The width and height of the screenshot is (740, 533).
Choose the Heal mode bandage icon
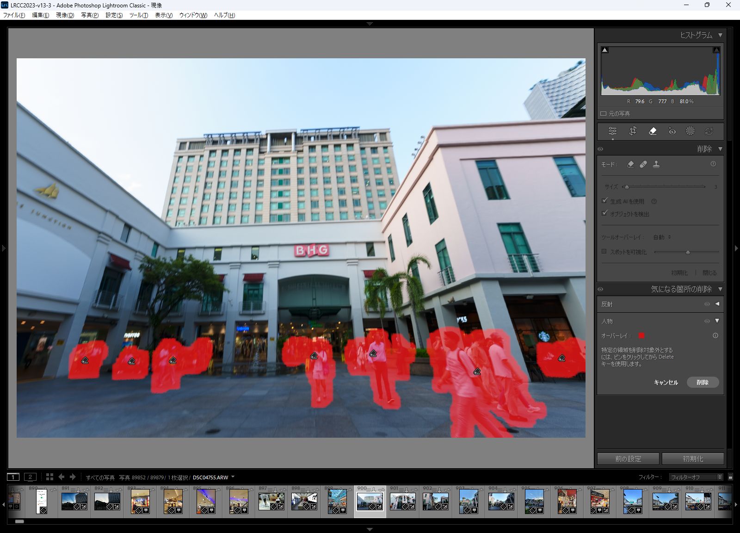pyautogui.click(x=643, y=164)
